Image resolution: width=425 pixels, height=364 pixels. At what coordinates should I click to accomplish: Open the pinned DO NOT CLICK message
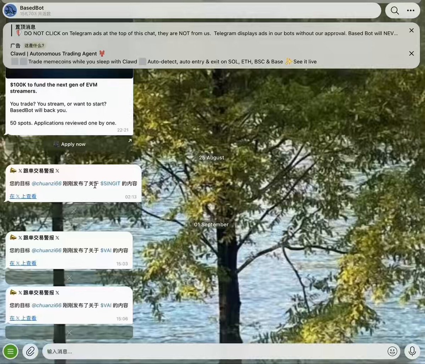(x=205, y=30)
